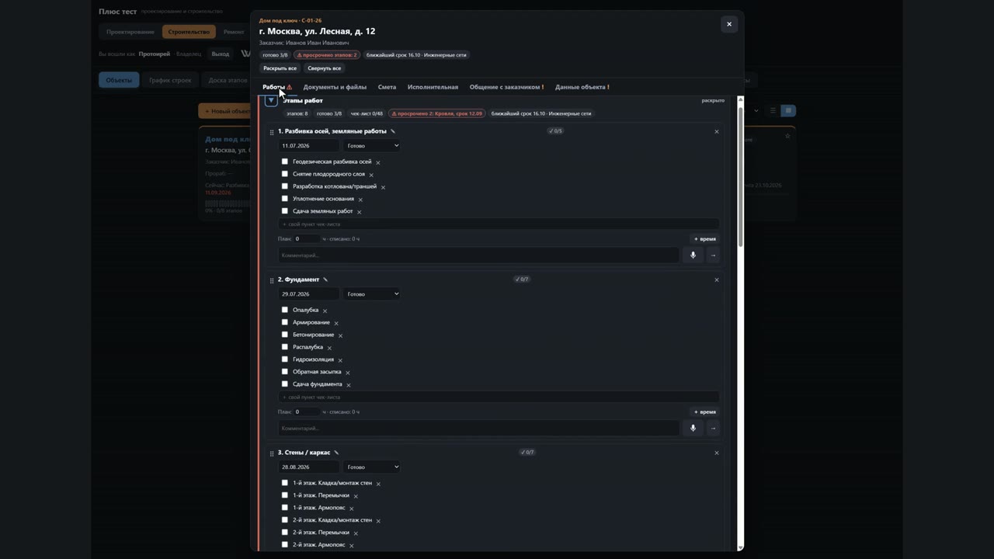
Task: Mark Уплотнение основания as done
Action: click(285, 199)
